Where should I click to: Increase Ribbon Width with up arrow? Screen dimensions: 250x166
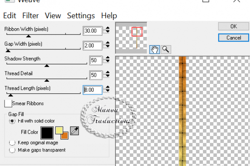tap(107, 28)
